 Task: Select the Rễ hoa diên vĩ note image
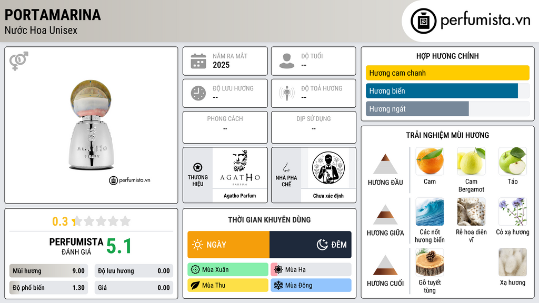coord(471,211)
